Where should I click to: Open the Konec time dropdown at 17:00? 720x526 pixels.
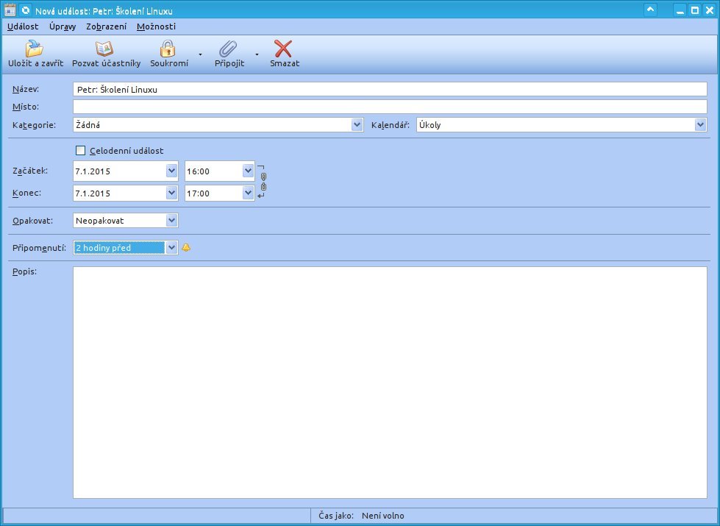(x=248, y=193)
